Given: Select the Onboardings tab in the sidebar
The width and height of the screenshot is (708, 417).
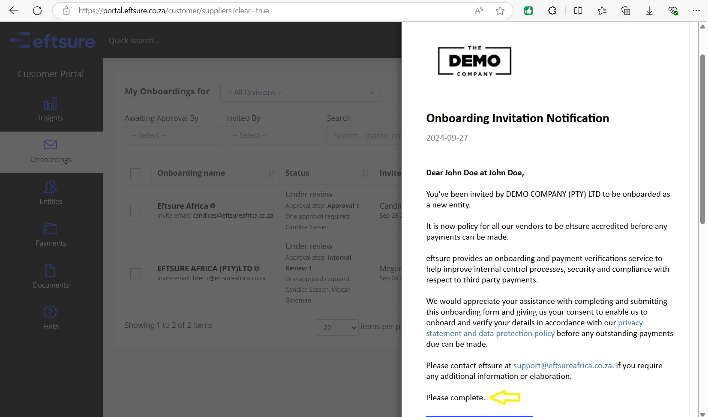Looking at the screenshot, I should 51,152.
